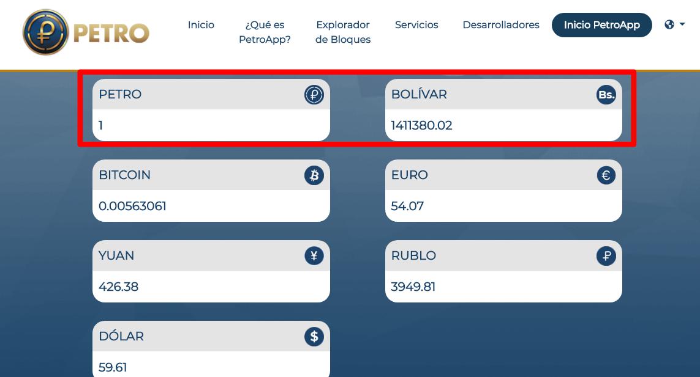This screenshot has width=700, height=377.
Task: Click the Euro symbol icon
Action: 606,175
